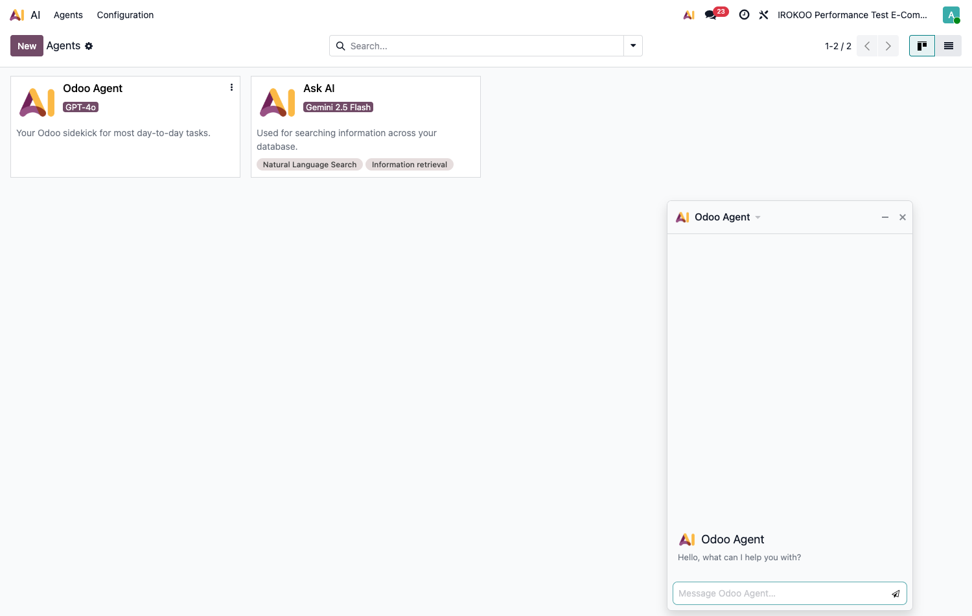Switch to List view
Image resolution: width=972 pixels, height=616 pixels.
tap(949, 46)
